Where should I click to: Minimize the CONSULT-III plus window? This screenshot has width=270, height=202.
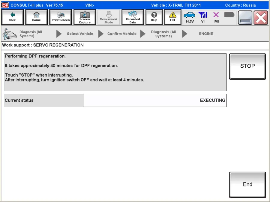click(245, 18)
